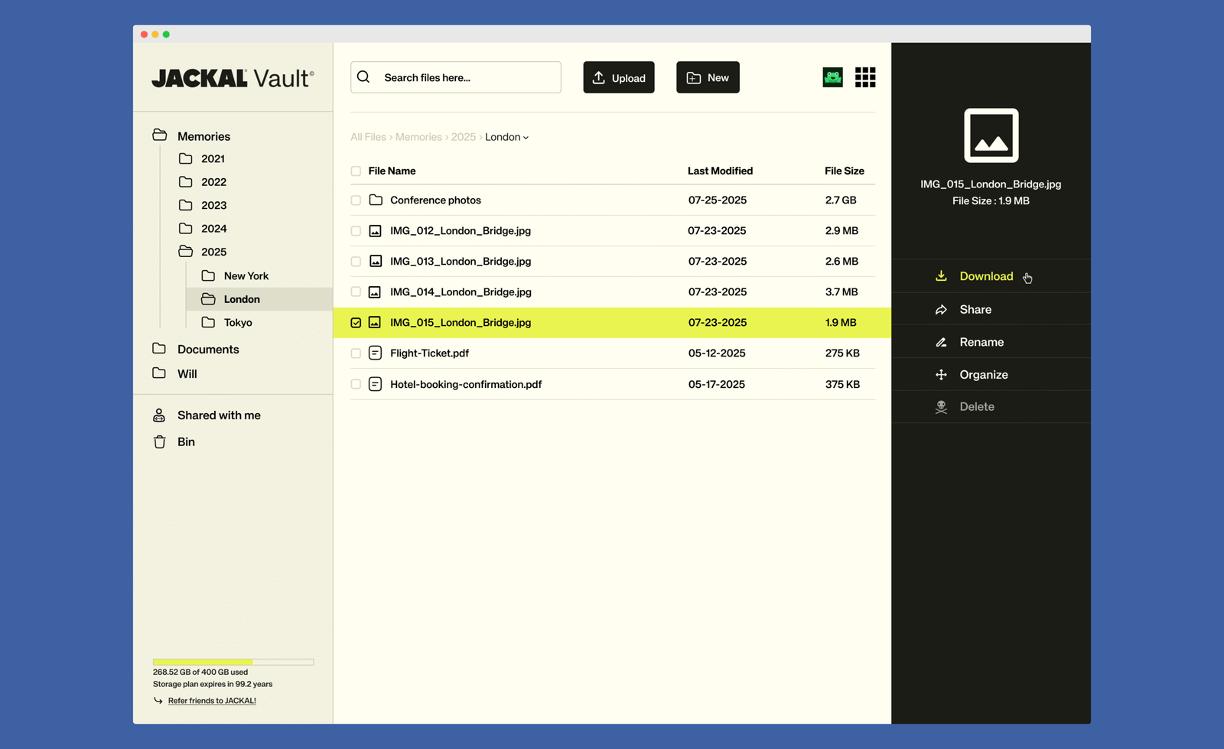Toggle the select-all checkbox beside File Name
This screenshot has height=749, width=1224.
coord(356,171)
